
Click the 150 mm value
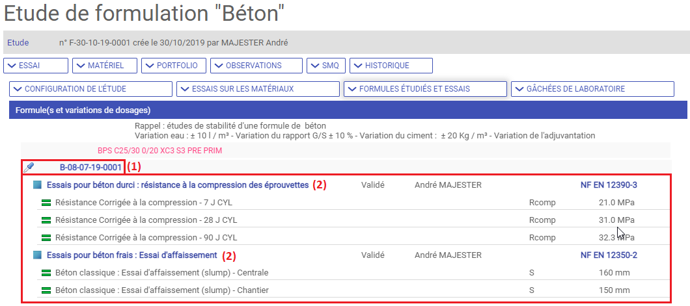tap(614, 290)
